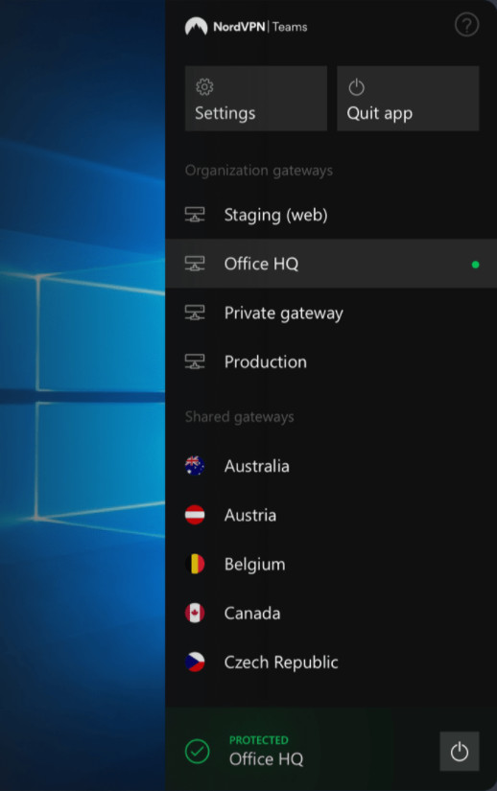The width and height of the screenshot is (497, 791).
Task: Click the PROTECTED status label
Action: tap(259, 740)
